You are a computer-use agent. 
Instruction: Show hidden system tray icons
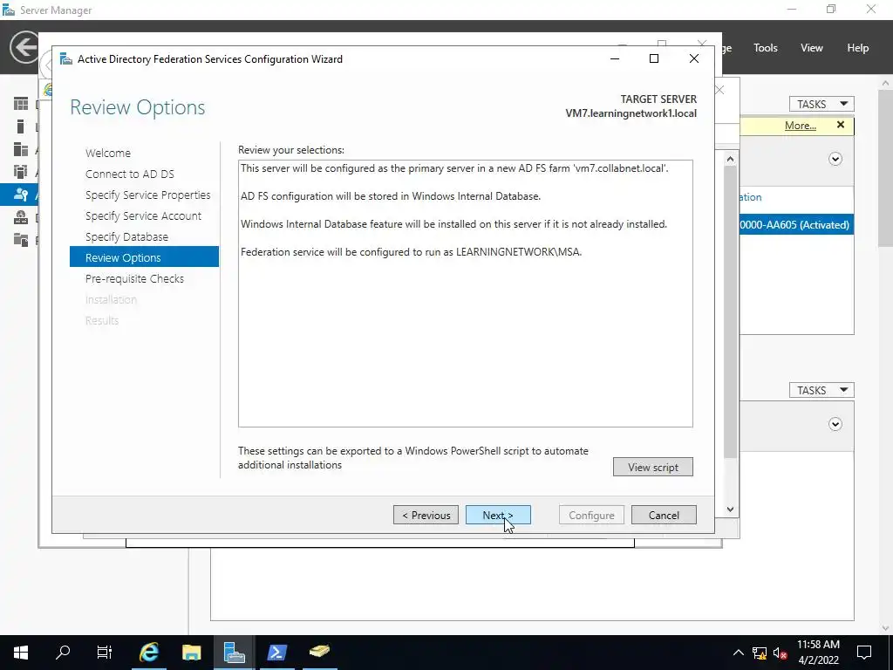(x=738, y=653)
